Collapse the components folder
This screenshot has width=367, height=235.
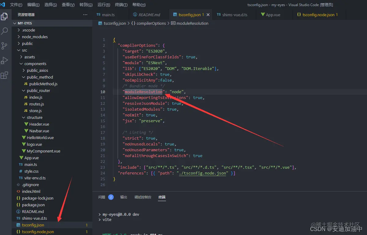pos(52,64)
